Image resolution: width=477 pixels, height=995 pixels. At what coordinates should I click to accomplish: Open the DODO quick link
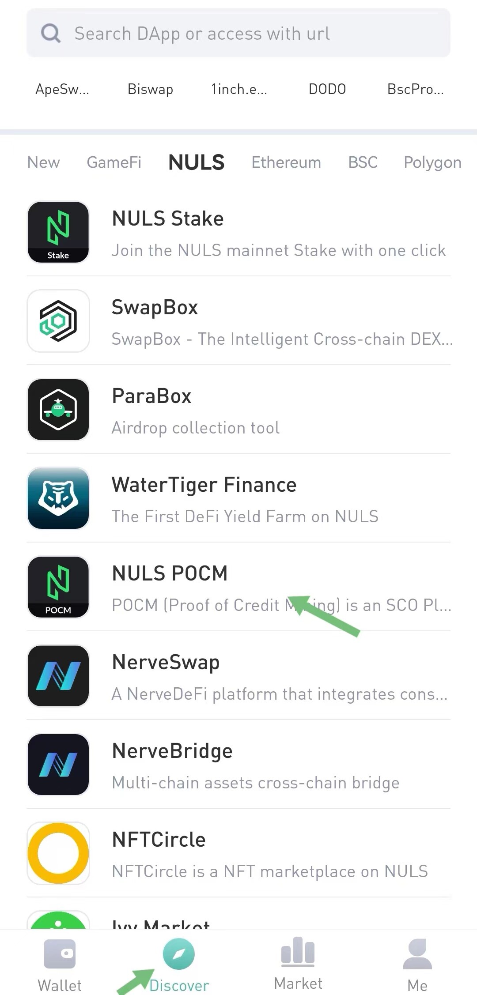(x=327, y=89)
